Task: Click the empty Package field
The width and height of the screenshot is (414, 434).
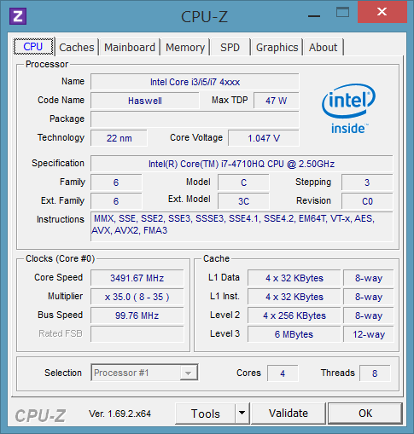Action: coord(195,119)
